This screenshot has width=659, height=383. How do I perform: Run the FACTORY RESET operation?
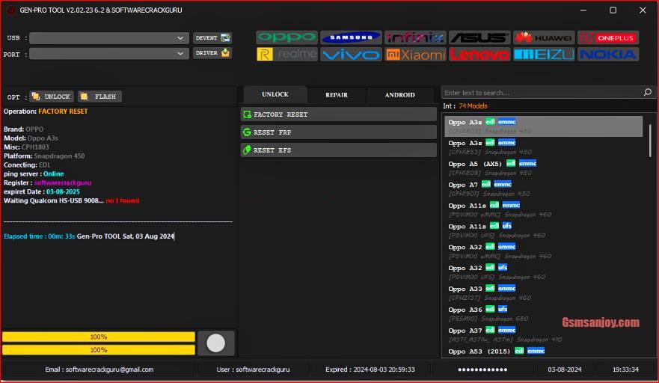tap(339, 114)
